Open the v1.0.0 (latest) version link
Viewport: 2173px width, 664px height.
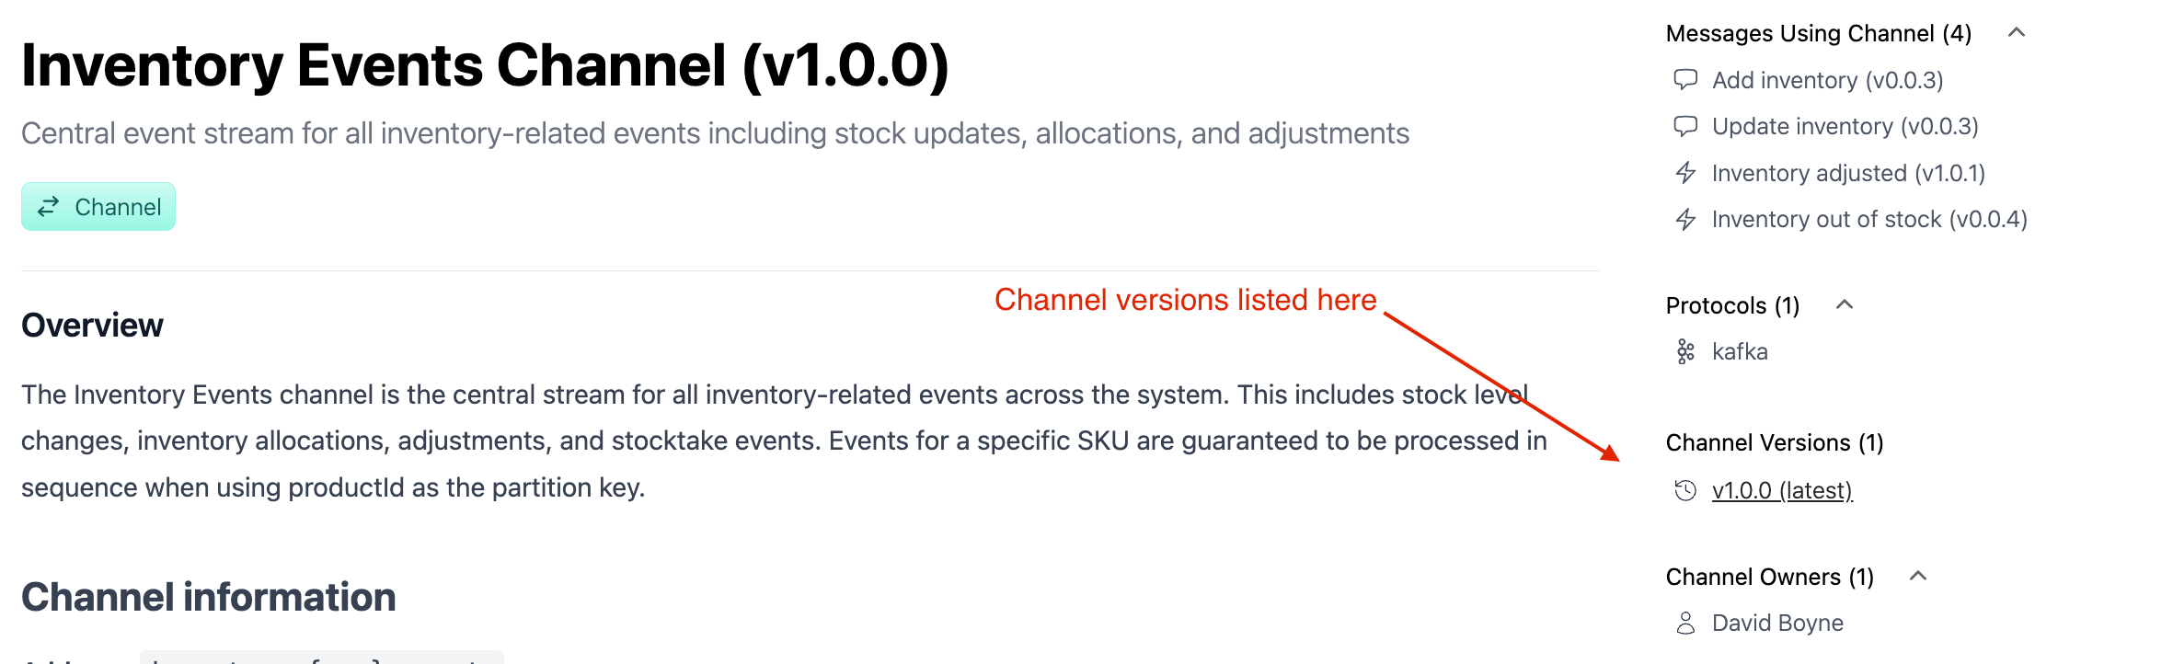[x=1782, y=490]
